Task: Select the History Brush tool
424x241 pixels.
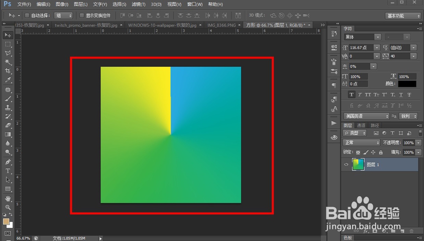Action: coord(8,116)
